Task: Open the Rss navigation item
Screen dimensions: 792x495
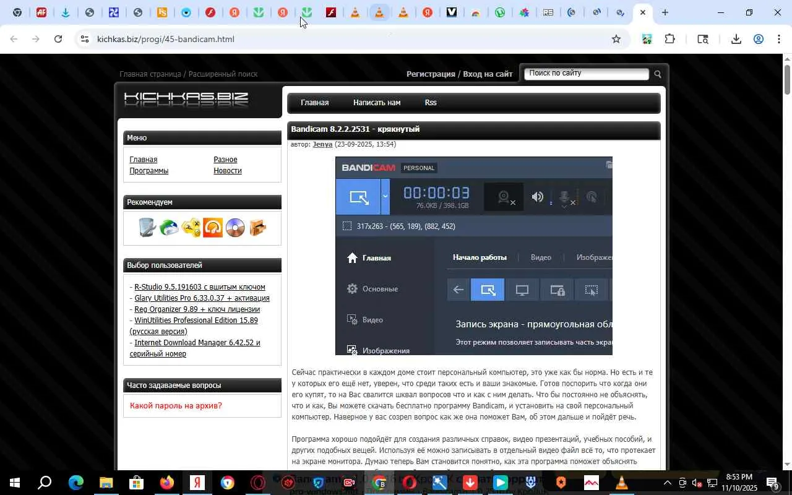Action: coord(431,103)
